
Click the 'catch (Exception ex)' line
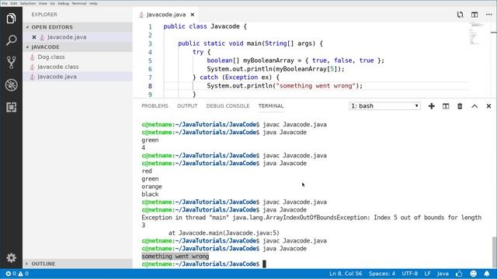(x=236, y=77)
